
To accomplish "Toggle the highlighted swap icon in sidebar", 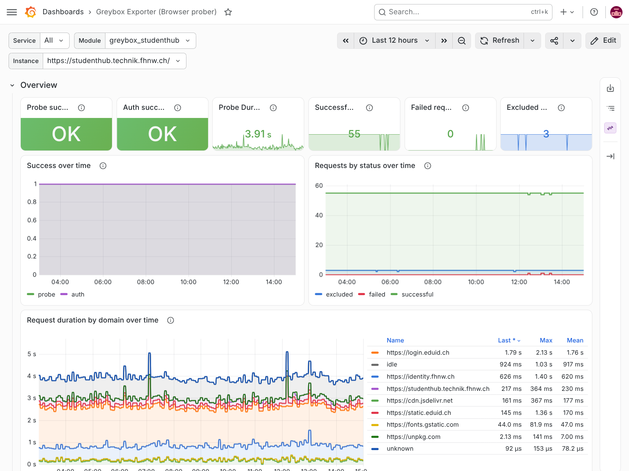I will tap(610, 128).
